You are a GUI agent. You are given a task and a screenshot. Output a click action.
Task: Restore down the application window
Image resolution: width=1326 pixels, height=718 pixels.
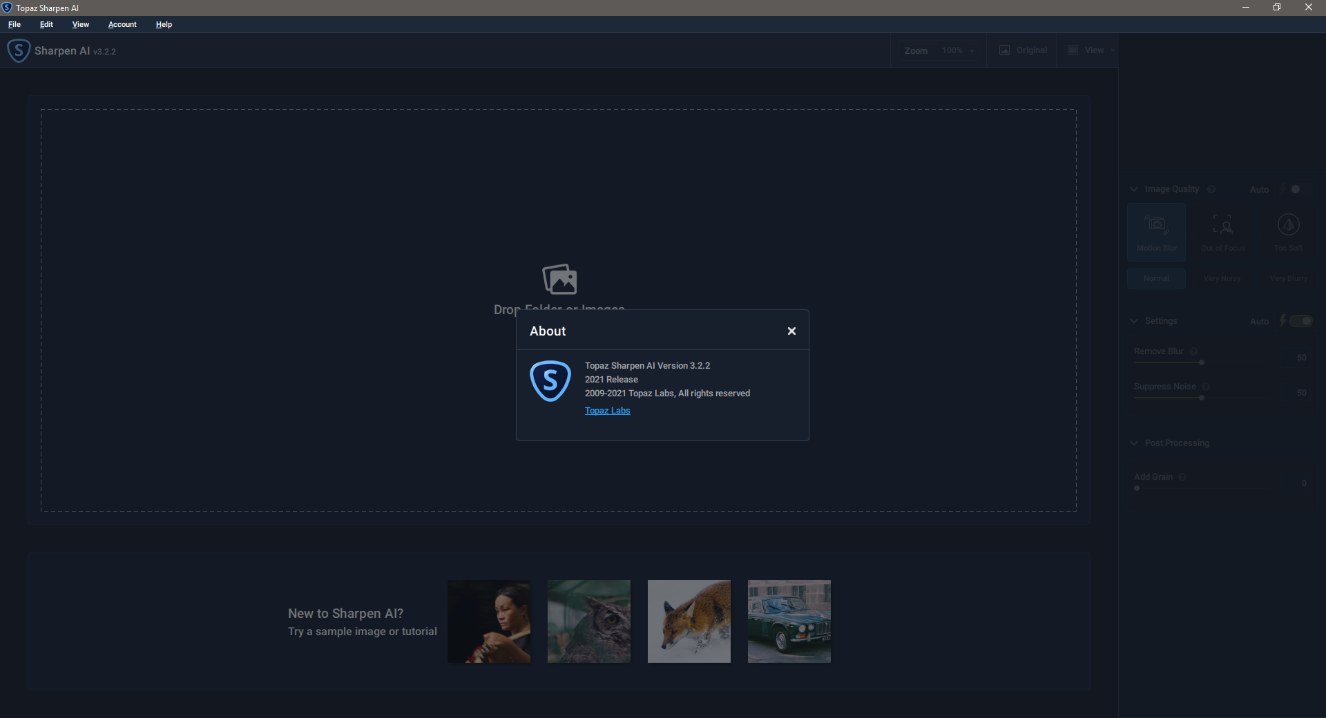pyautogui.click(x=1277, y=8)
